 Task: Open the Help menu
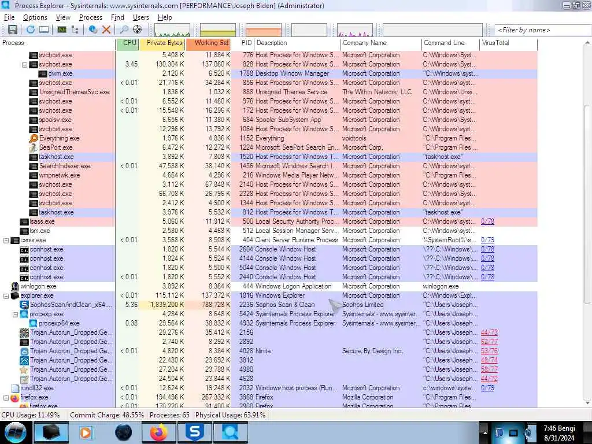click(165, 17)
